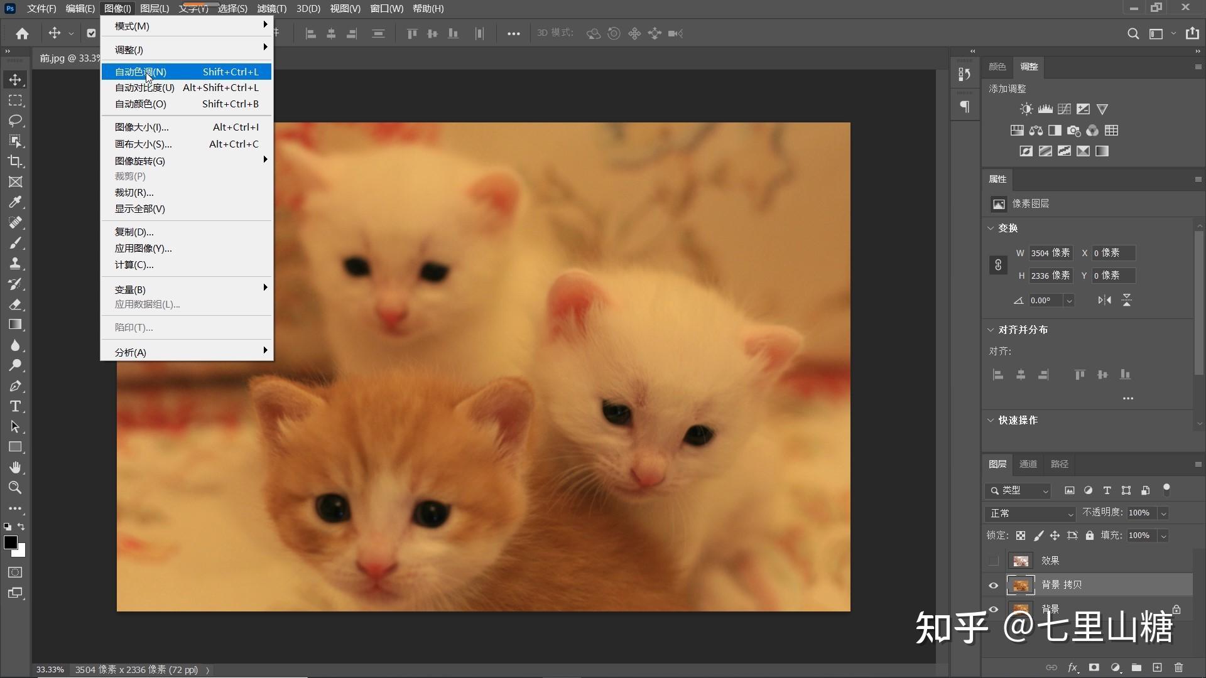Select the Horizontal Type tool

(15, 406)
